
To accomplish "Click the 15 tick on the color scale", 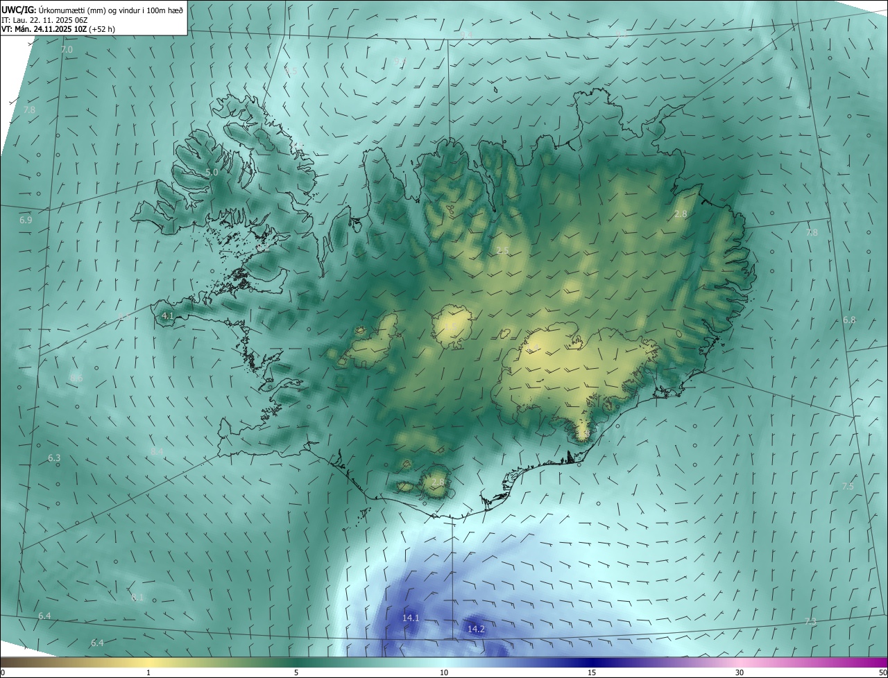I will (x=592, y=672).
